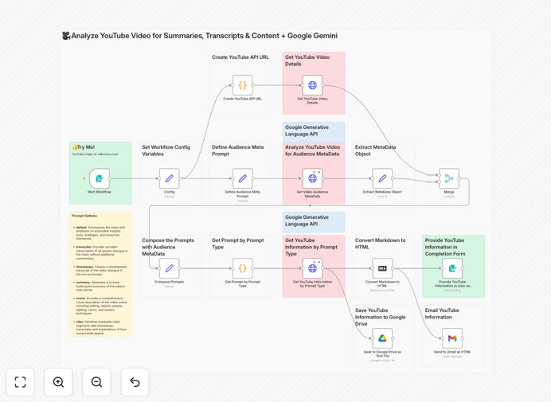Click the 'summary' prompt option text
Image resolution: width=551 pixels, height=402 pixels.
(100, 287)
